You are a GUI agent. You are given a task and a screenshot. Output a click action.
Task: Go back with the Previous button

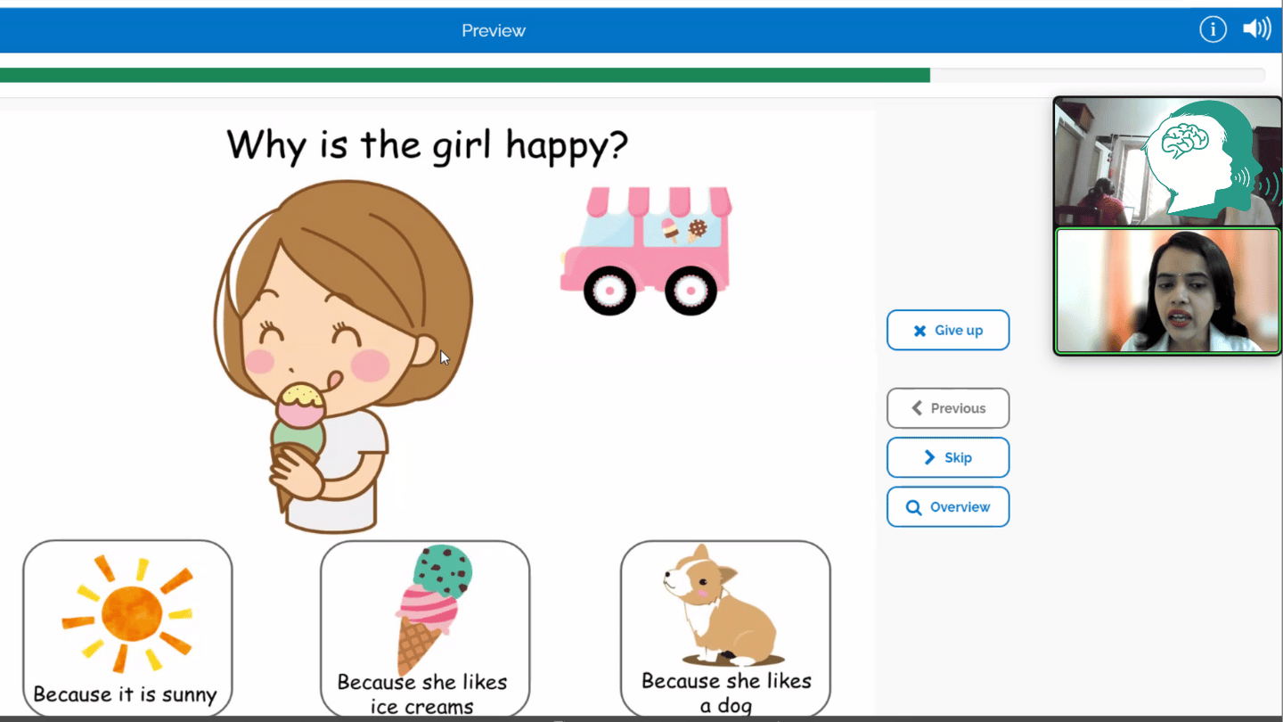coord(948,408)
